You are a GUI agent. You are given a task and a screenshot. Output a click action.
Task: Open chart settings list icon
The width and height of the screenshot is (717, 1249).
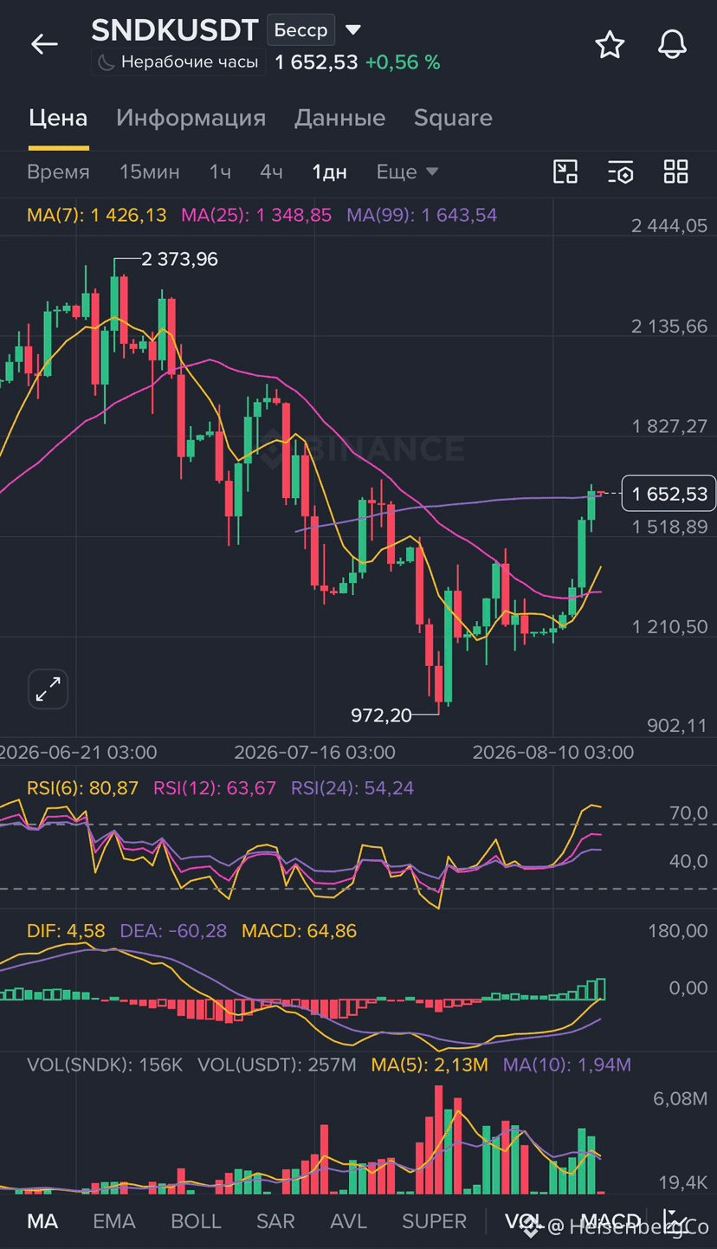pos(620,171)
